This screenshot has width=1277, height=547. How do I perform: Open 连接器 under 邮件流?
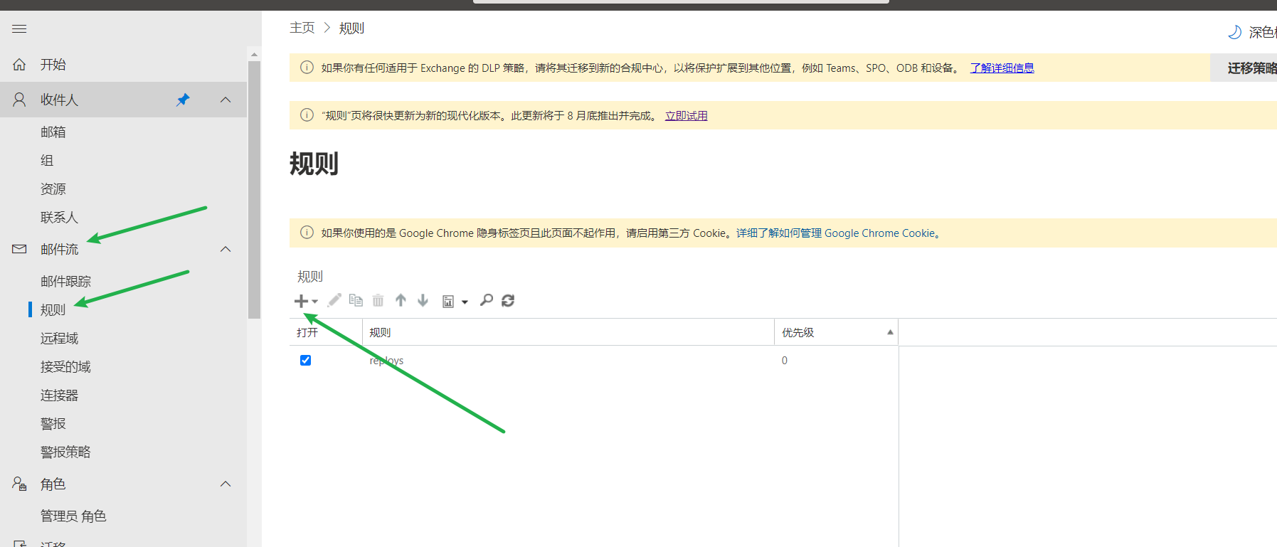59,395
